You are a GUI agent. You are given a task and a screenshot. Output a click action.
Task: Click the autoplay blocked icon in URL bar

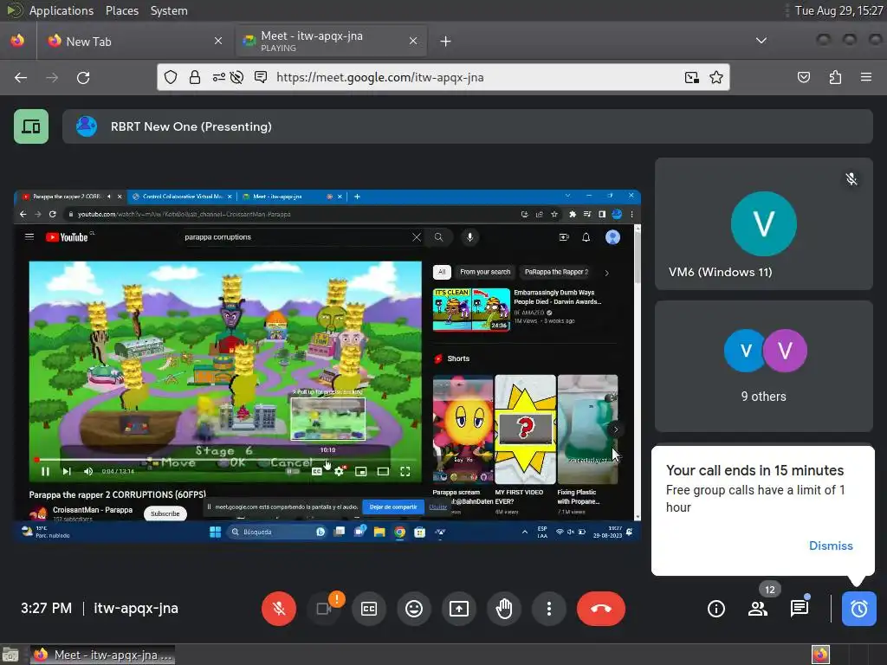(x=237, y=77)
